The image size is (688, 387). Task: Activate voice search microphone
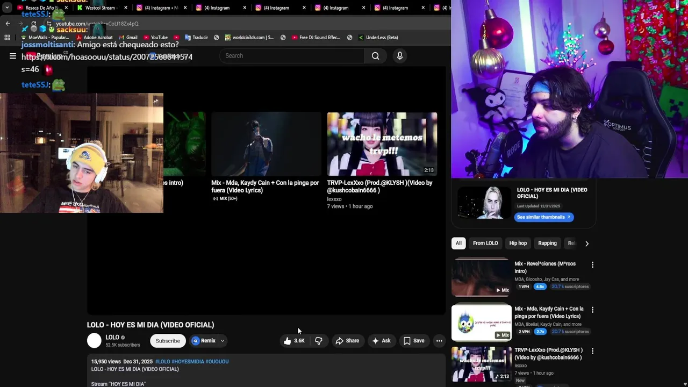[x=399, y=56]
